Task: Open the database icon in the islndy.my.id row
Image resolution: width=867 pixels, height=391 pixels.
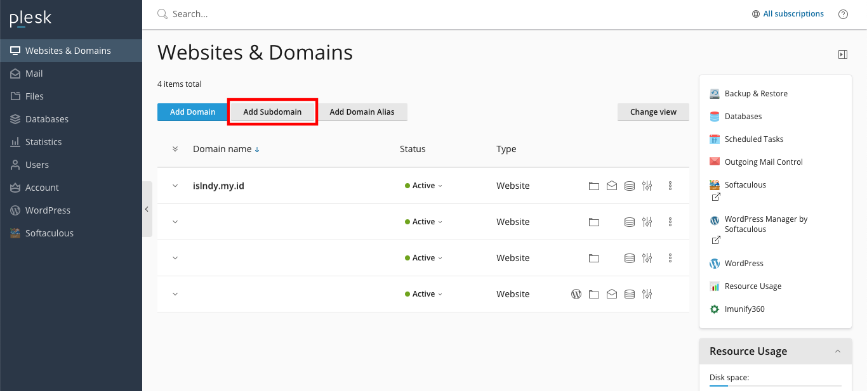Action: tap(629, 186)
